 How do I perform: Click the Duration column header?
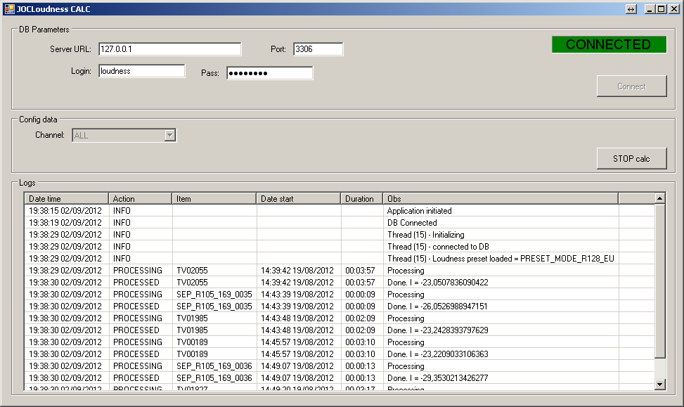pos(361,199)
